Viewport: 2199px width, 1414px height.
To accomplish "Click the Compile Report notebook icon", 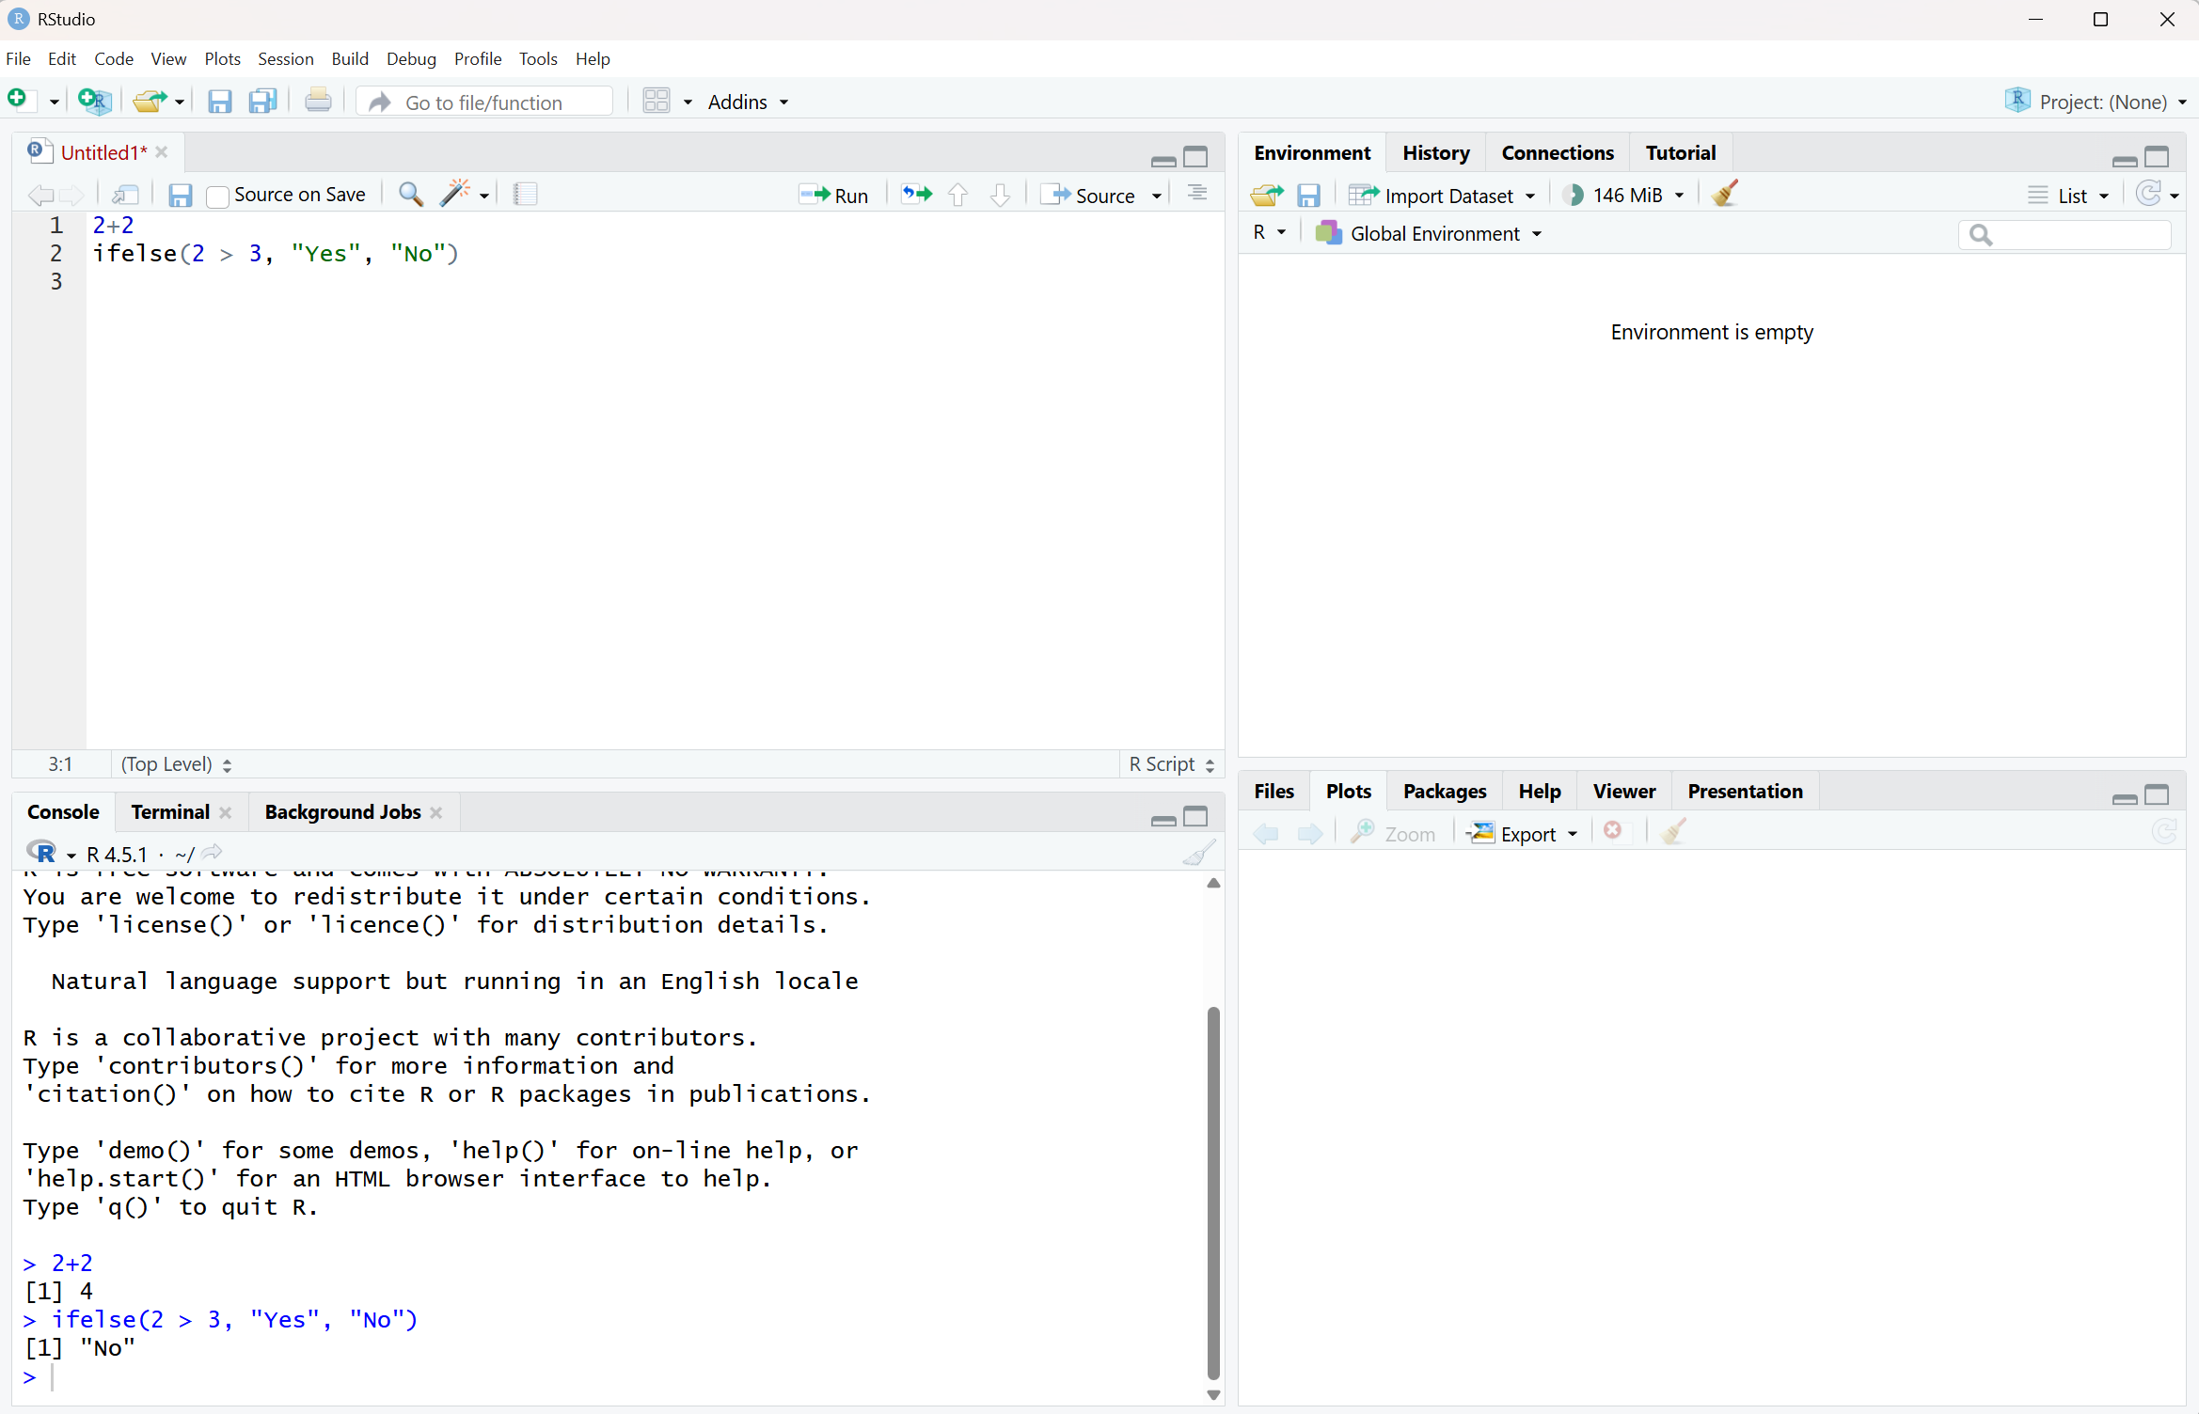I will pyautogui.click(x=526, y=195).
